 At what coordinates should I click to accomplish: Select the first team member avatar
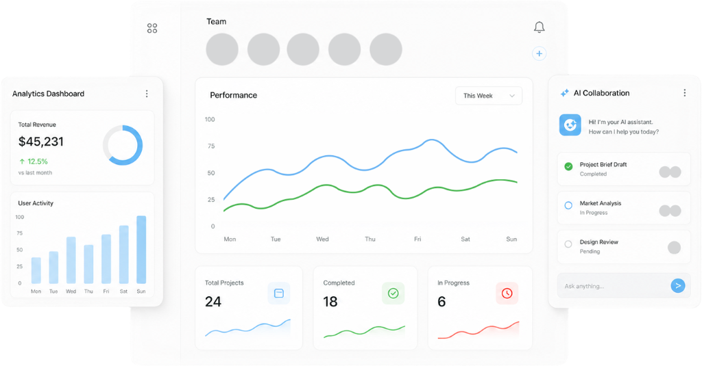[x=222, y=49]
